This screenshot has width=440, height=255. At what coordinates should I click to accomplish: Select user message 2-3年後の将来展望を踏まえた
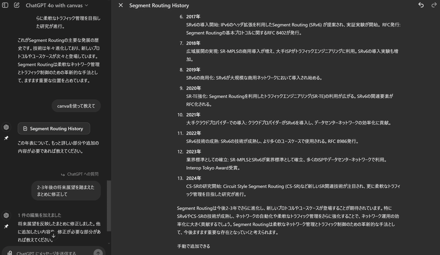(66, 191)
